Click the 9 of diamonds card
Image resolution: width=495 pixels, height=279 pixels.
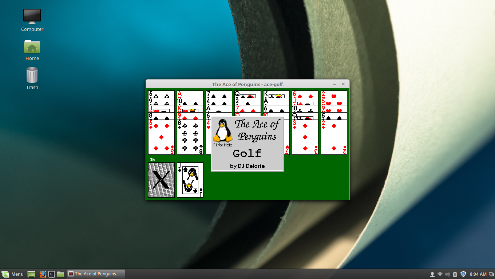tap(190, 116)
